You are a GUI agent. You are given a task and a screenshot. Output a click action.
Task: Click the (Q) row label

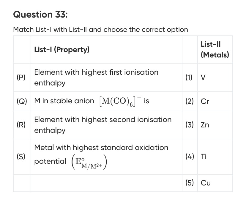pyautogui.click(x=22, y=101)
